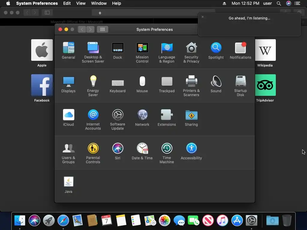Image resolution: width=307 pixels, height=230 pixels.
Task: Open the Notifications preferences pane
Action: [240, 50]
